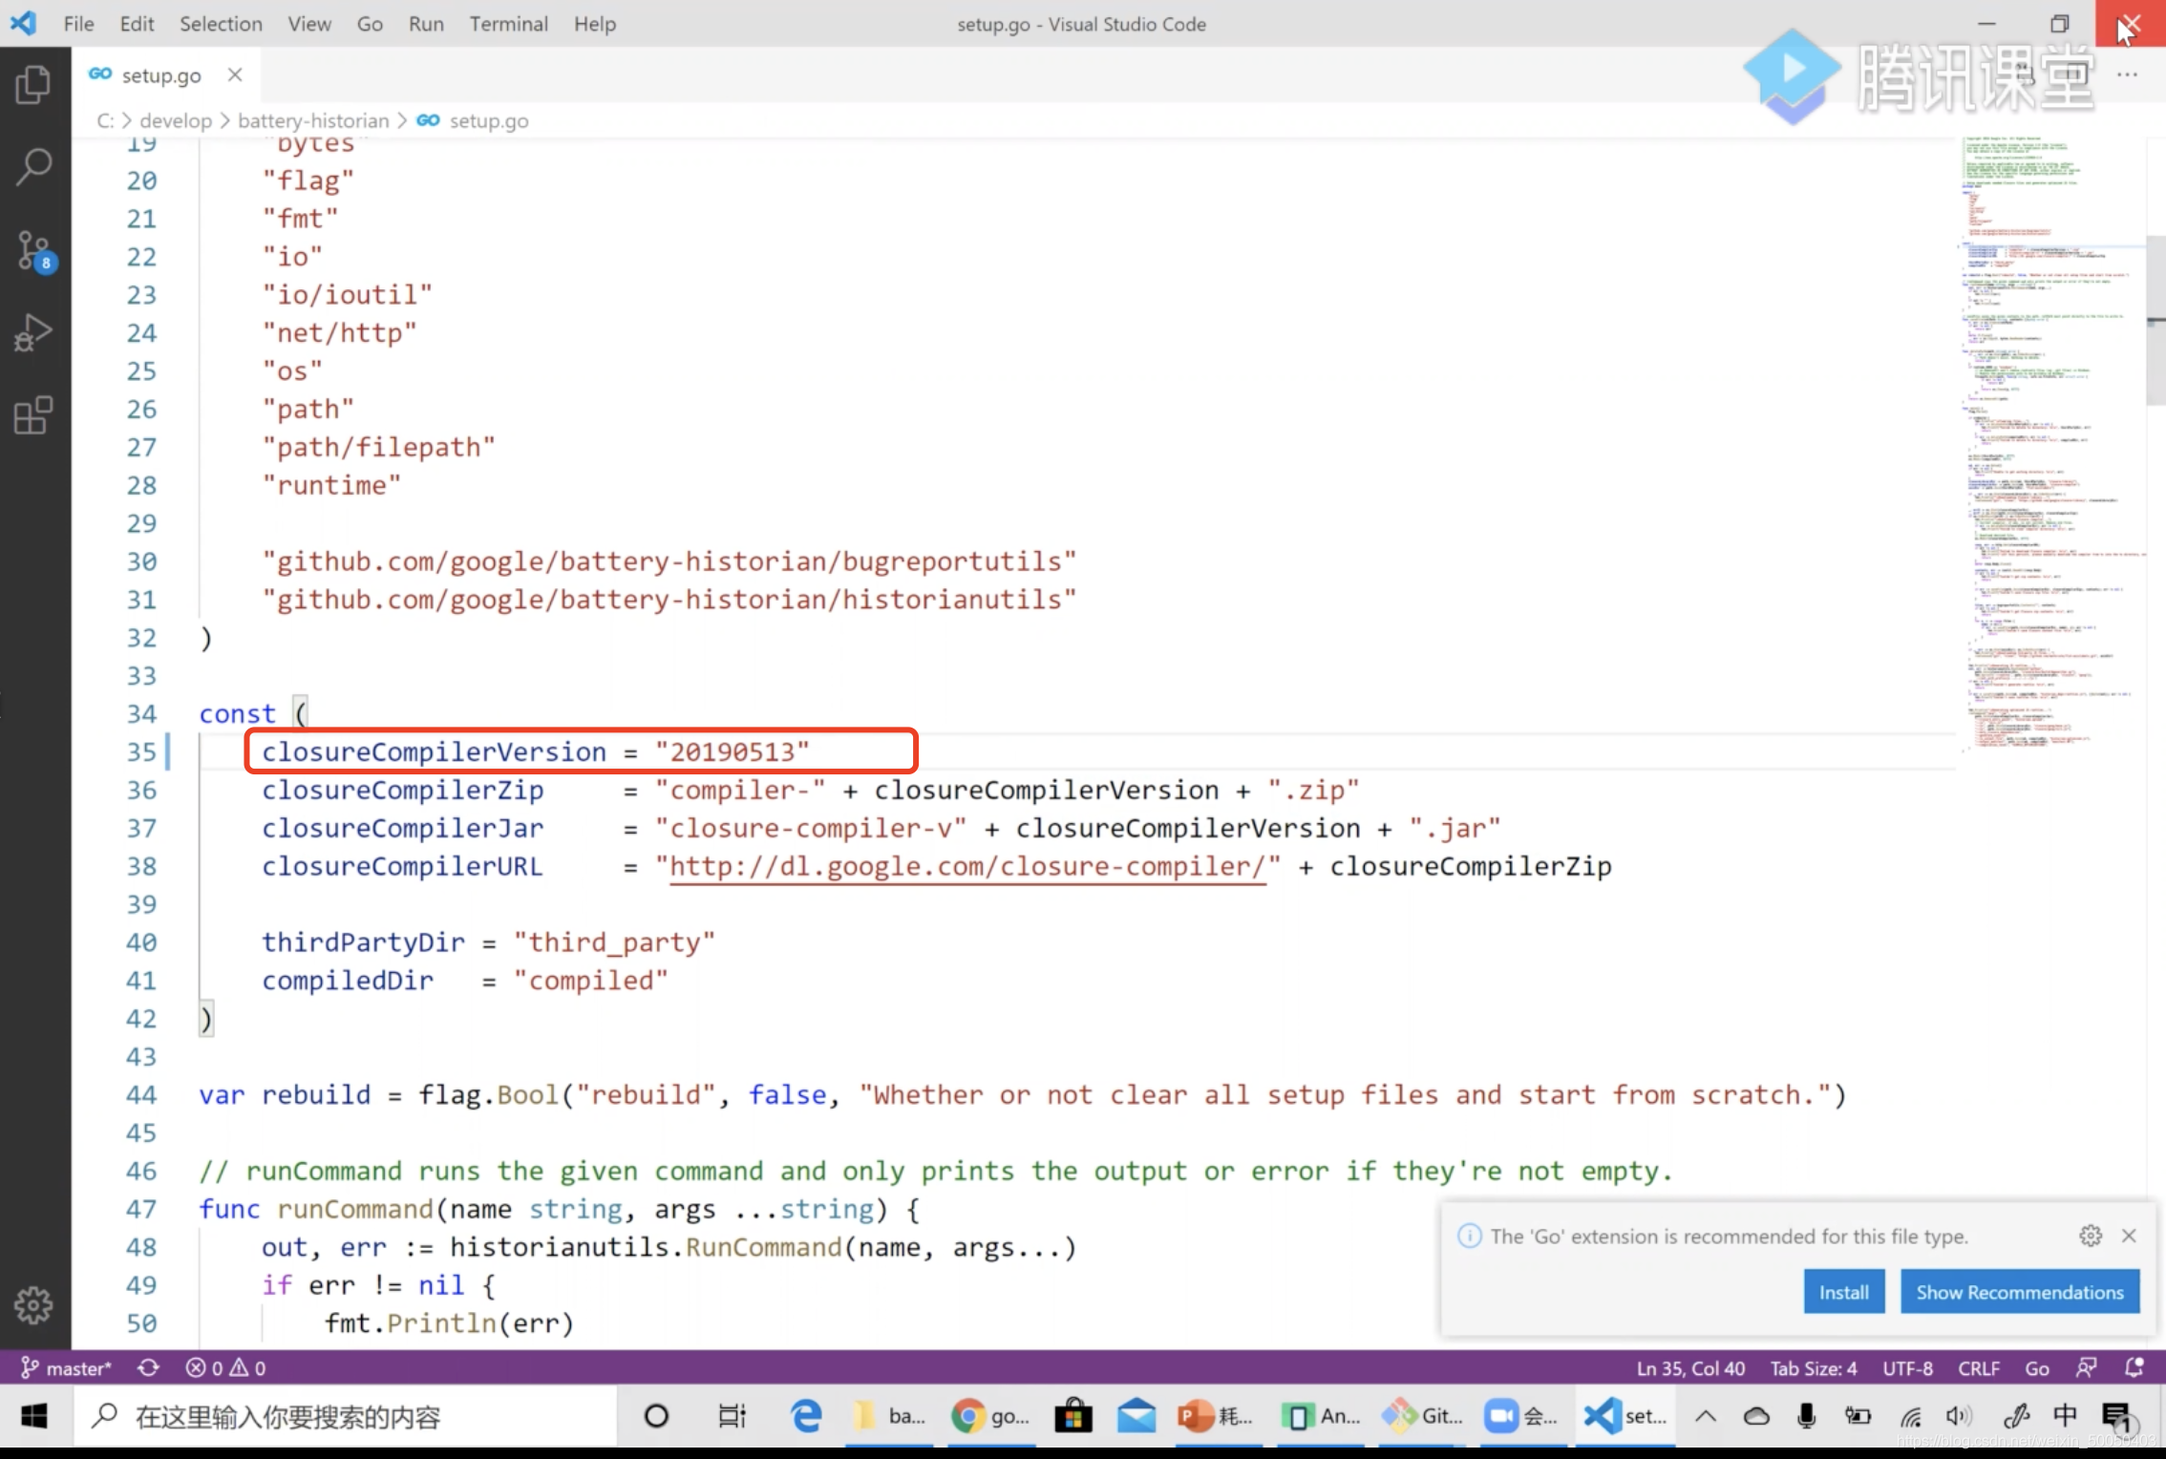Open the master branch selector
Screen dimensions: 2166x1459
[67, 1368]
